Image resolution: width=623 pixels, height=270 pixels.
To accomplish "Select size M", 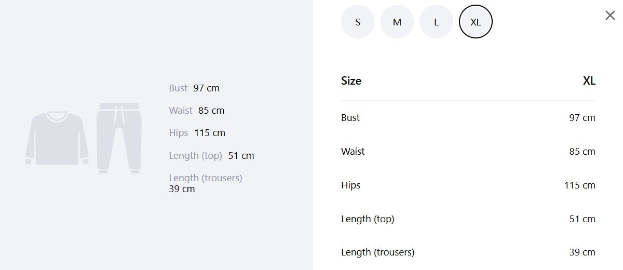I will coord(397,22).
